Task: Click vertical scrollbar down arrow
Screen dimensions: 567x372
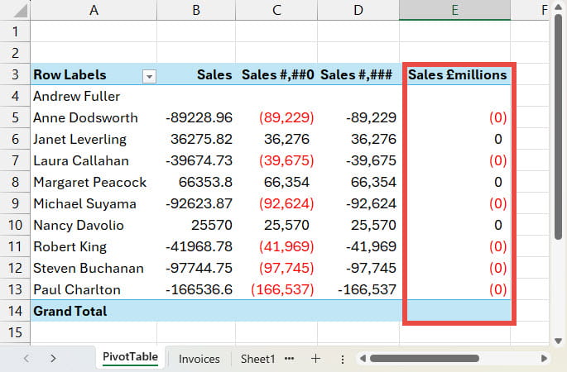Action: coord(559,341)
